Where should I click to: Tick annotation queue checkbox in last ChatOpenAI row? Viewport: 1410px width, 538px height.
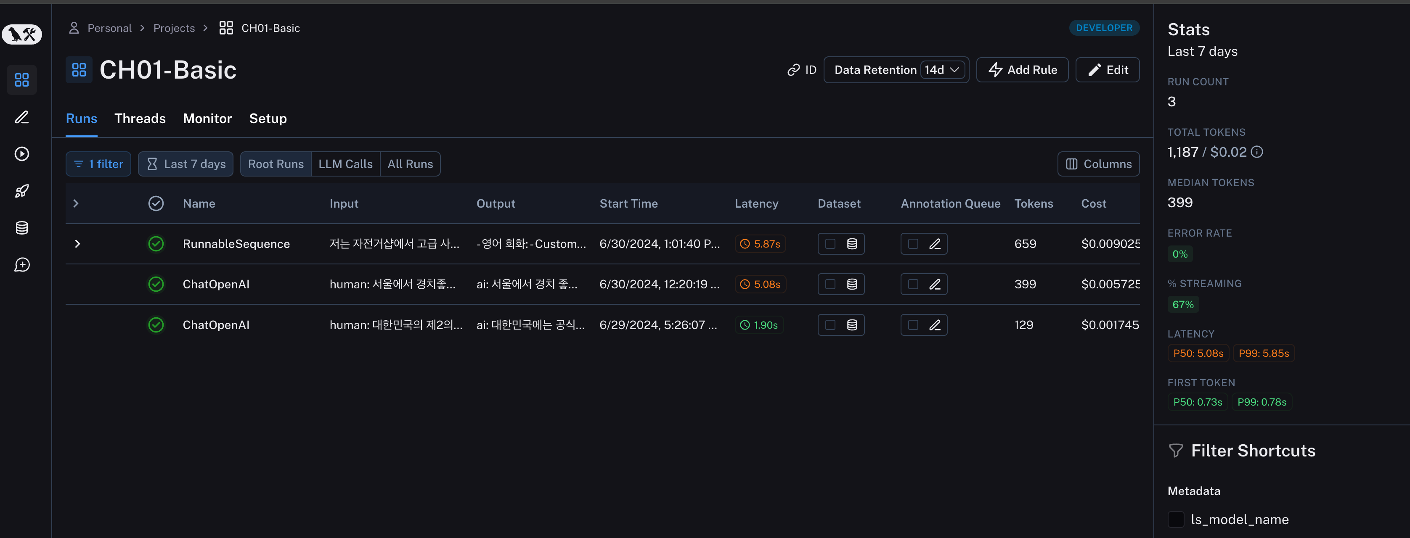(912, 325)
